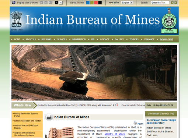Viewport: 188px width, 138px height.
Task: Open the HOME menu item
Action: point(17,39)
